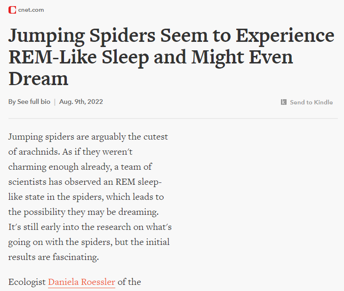The height and width of the screenshot is (291, 344).
Task: Click the article headline about jumping spiders
Action: [x=171, y=57]
